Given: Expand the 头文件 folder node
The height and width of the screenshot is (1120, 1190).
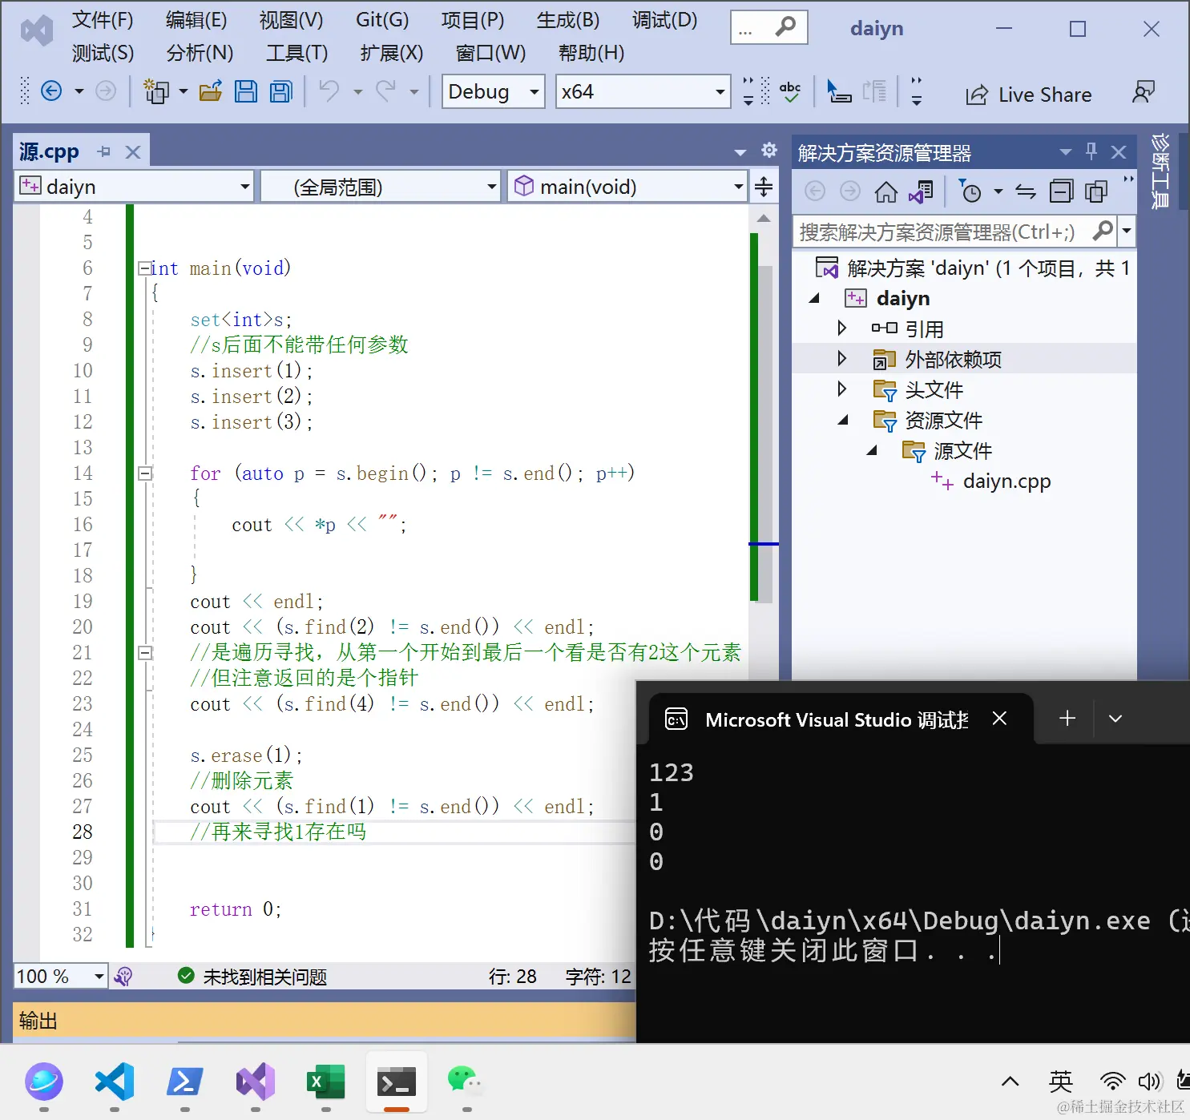Looking at the screenshot, I should click(841, 389).
